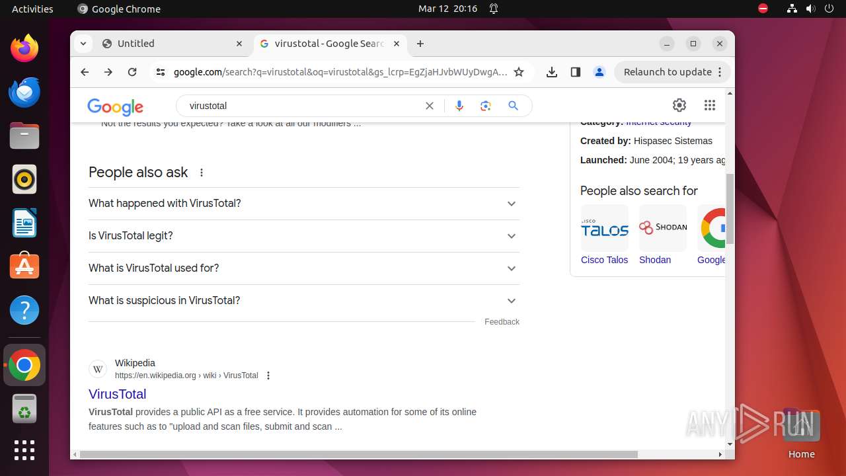Launch Firefox from the dock
This screenshot has height=476, width=846.
24,48
